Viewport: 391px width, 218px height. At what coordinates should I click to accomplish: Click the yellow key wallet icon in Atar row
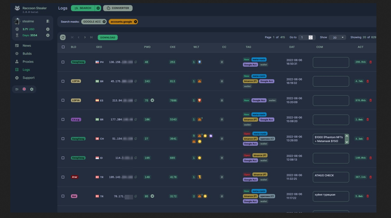pyautogui.click(x=200, y=177)
